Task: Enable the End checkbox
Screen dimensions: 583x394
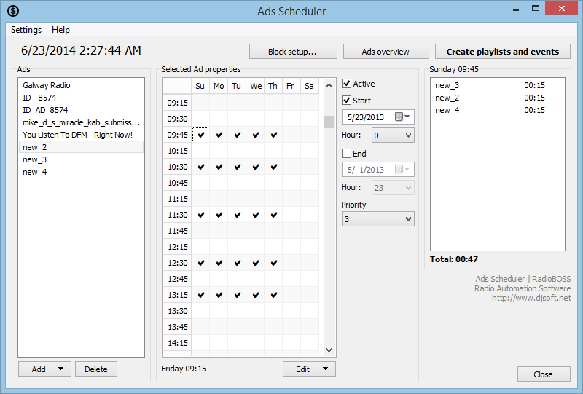Action: [347, 154]
